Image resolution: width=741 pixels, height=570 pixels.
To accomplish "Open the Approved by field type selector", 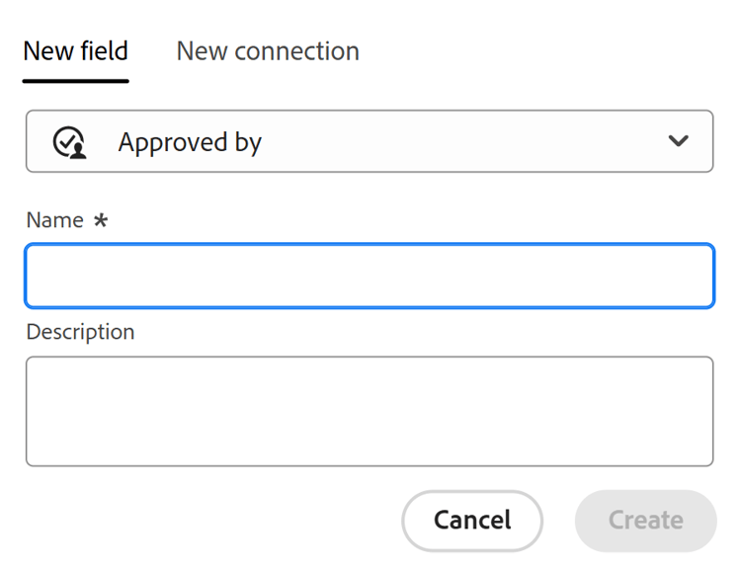I will [x=369, y=141].
